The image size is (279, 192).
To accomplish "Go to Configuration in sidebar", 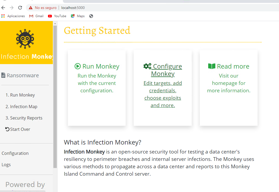I will tap(15, 153).
